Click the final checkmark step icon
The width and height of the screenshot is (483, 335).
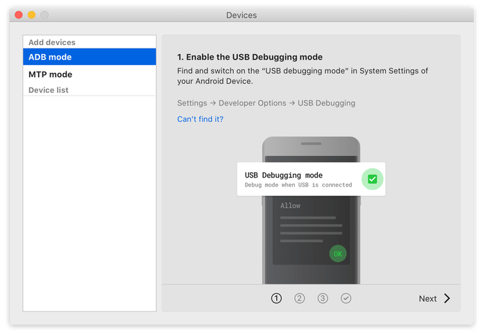tap(346, 298)
